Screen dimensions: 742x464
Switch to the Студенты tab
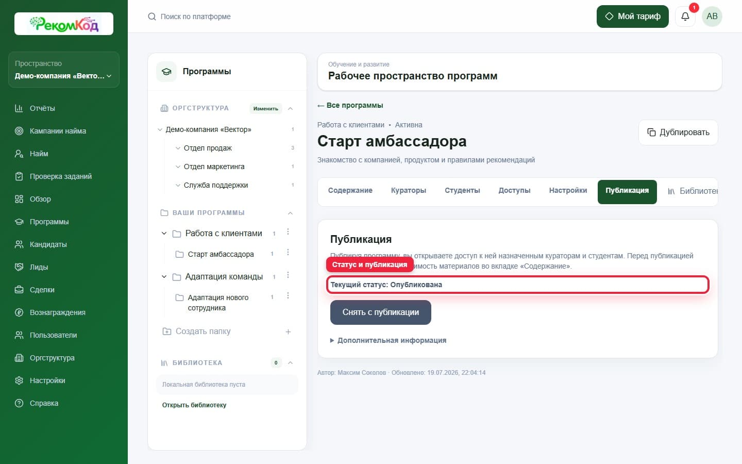click(462, 191)
